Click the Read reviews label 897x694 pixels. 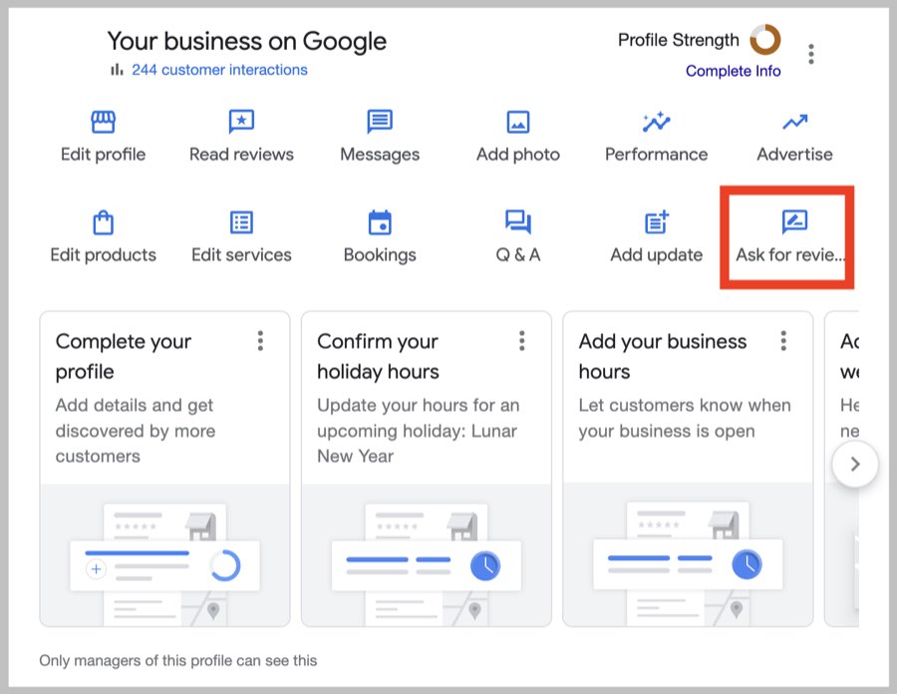[x=241, y=155]
